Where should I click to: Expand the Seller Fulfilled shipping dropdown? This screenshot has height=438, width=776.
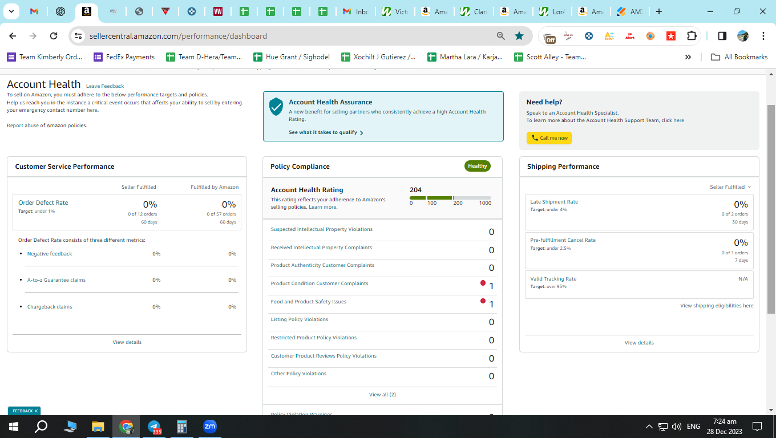(x=730, y=187)
